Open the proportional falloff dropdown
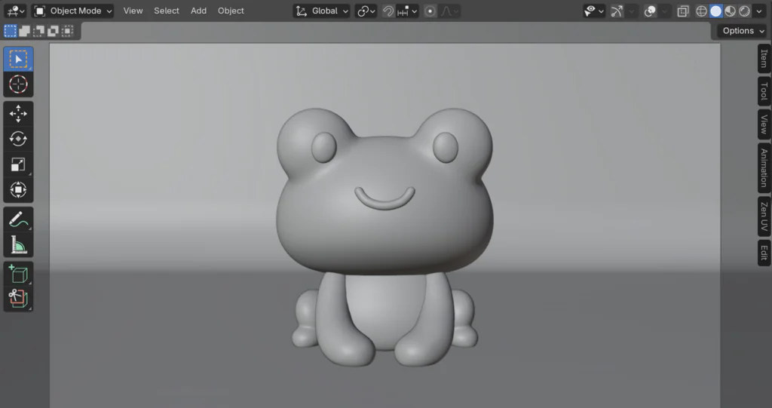The height and width of the screenshot is (408, 772). coord(450,11)
